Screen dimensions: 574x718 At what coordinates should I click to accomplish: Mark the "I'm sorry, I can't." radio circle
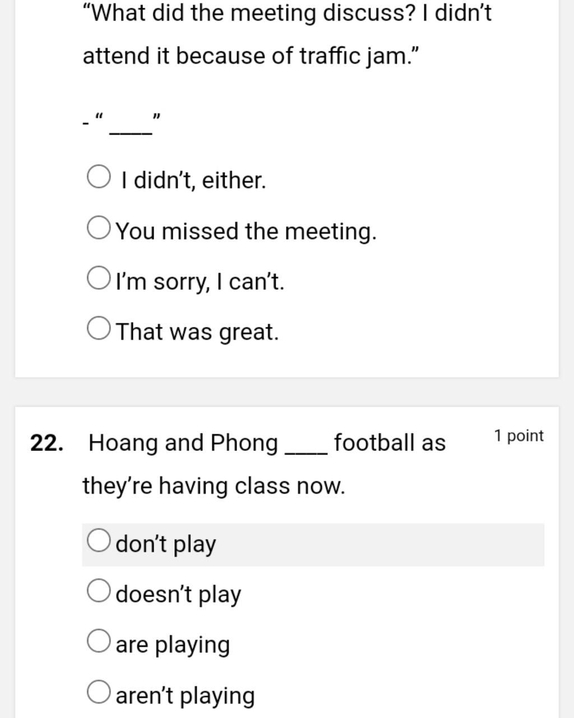pyautogui.click(x=99, y=278)
